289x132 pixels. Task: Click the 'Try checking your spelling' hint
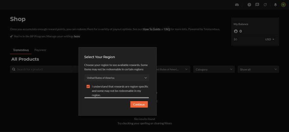(x=144, y=124)
